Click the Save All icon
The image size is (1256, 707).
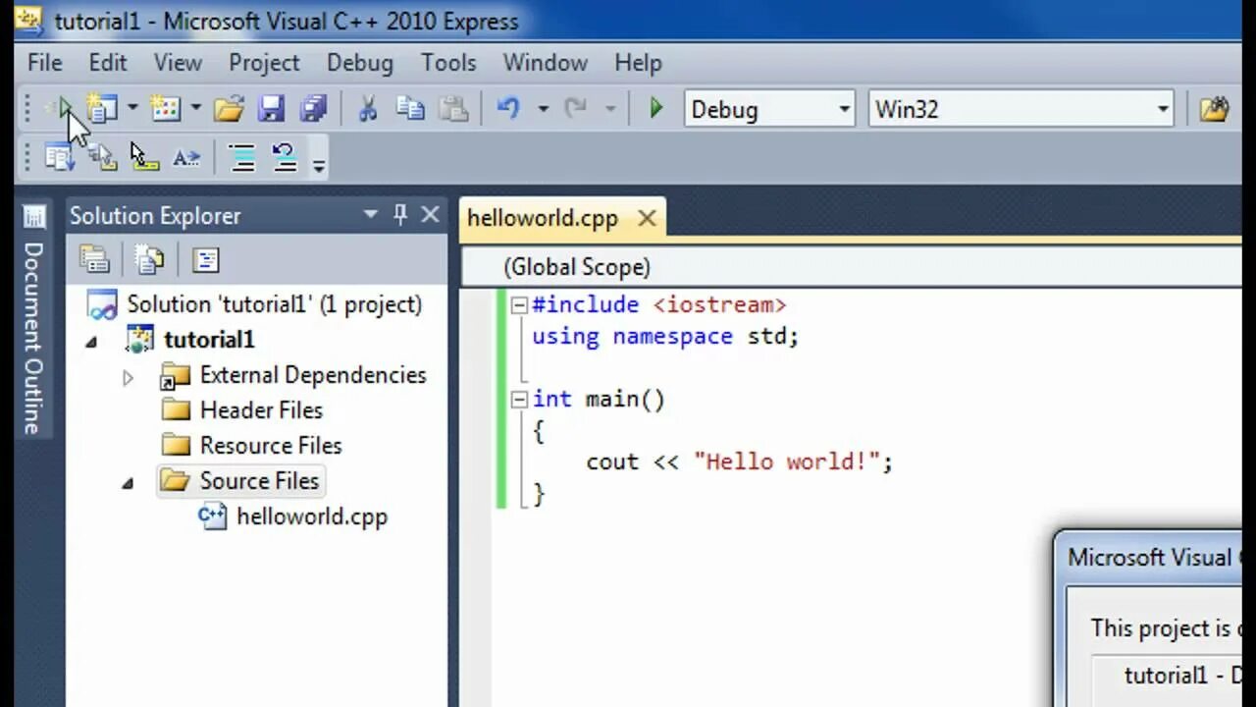[x=313, y=108]
